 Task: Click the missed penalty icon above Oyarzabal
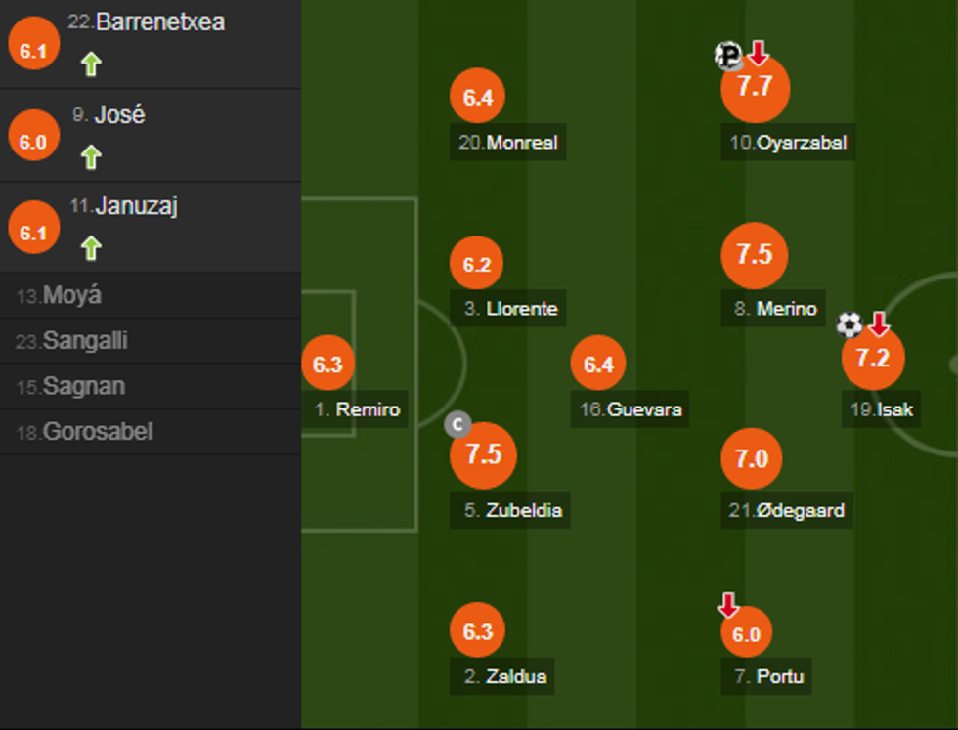(x=728, y=57)
